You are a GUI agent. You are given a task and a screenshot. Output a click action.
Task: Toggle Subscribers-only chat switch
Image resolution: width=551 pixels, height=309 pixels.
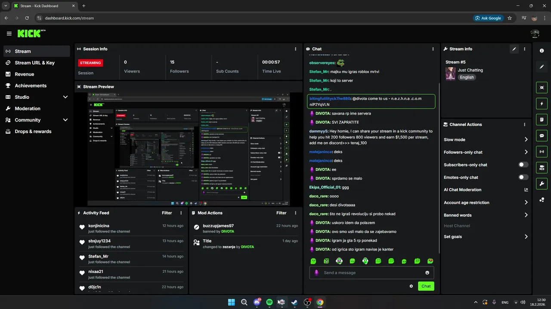coord(523,165)
